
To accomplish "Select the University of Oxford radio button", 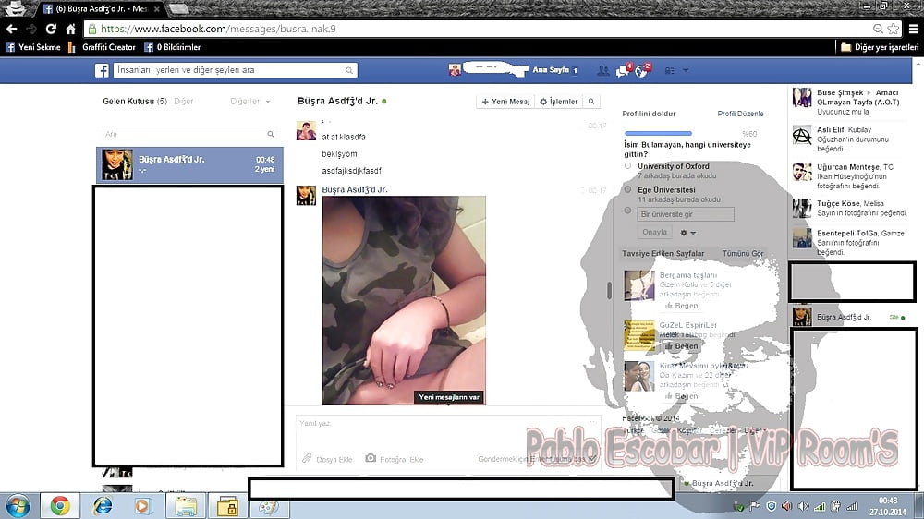I will 628,166.
